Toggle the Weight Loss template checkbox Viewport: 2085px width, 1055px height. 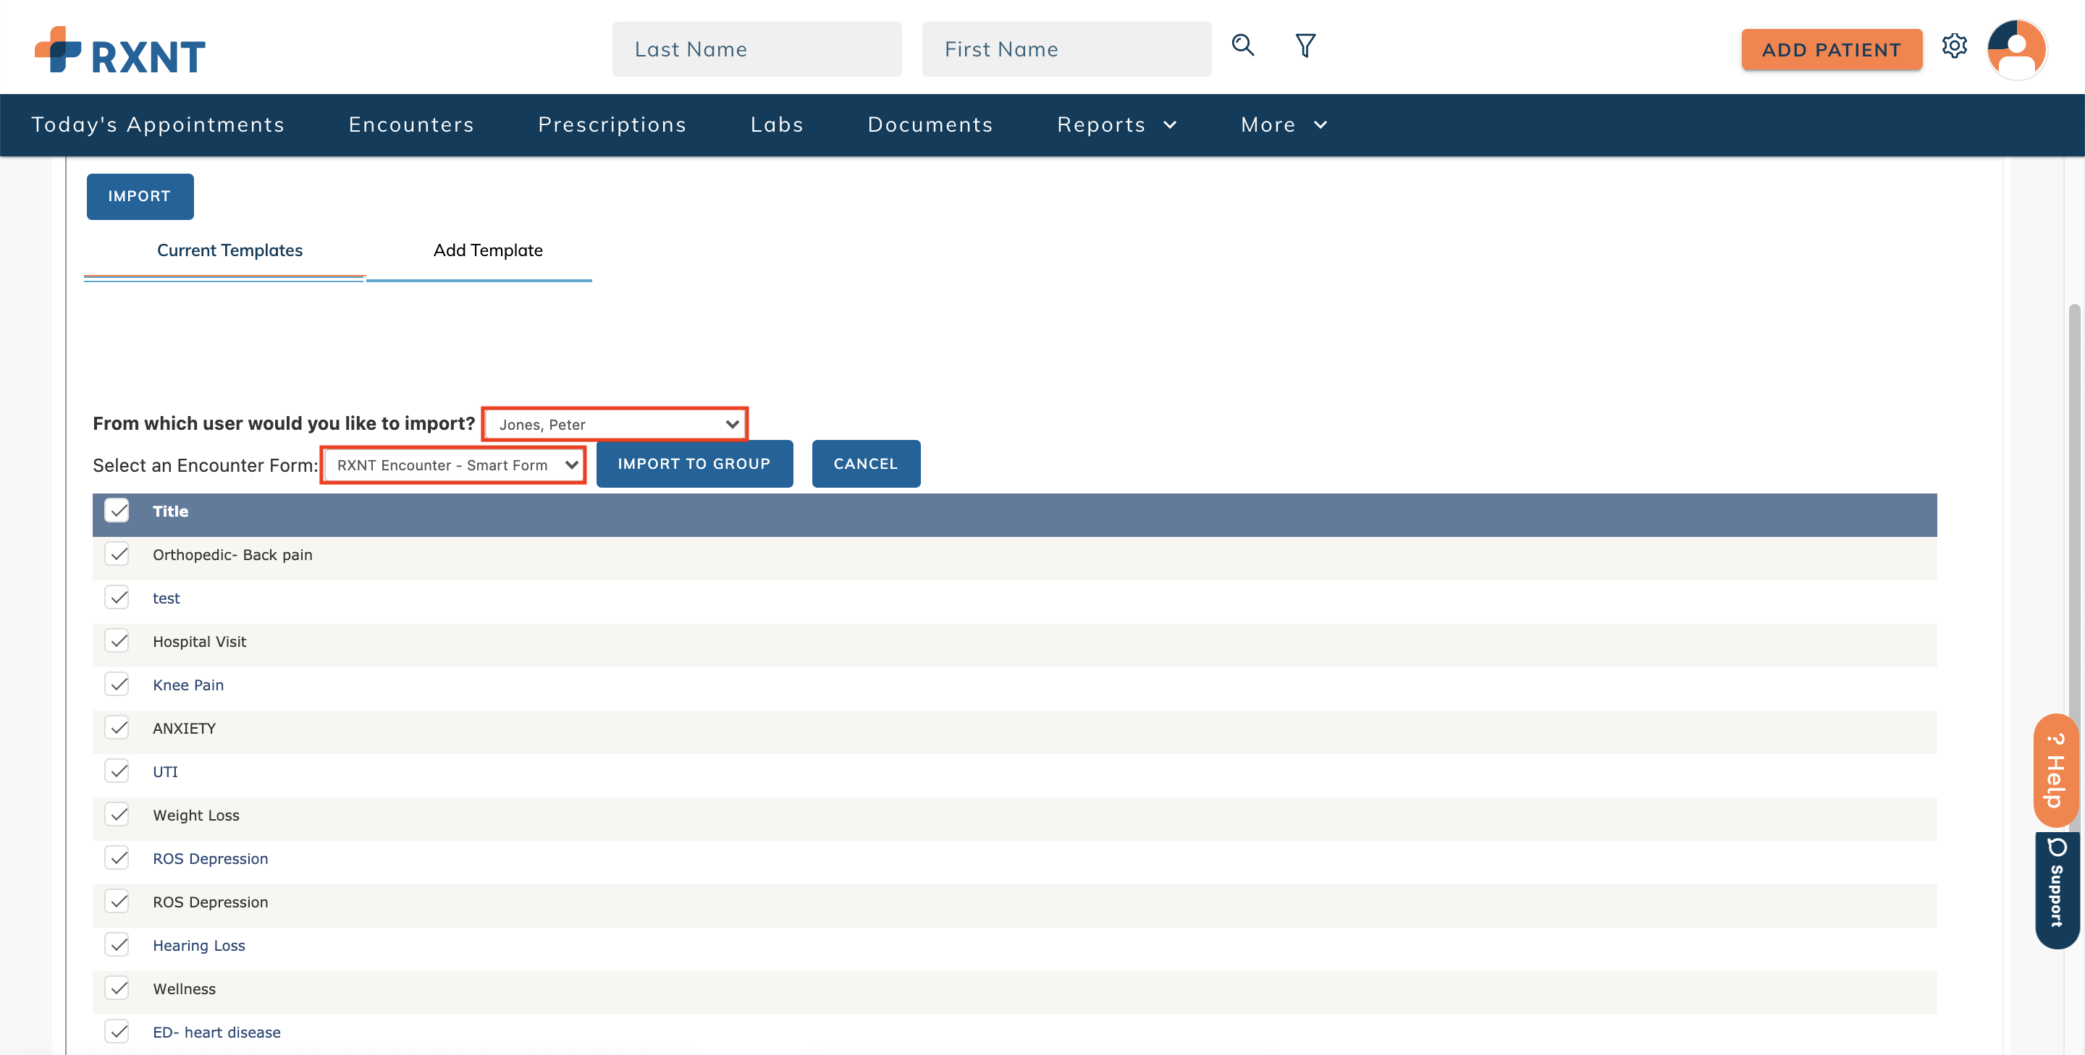(x=117, y=815)
